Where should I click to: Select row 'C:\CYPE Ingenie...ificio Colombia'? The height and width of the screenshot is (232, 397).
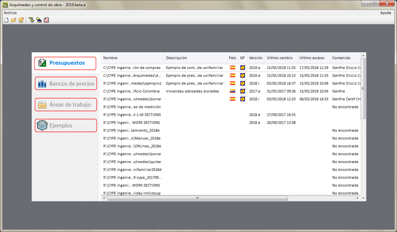(x=231, y=91)
